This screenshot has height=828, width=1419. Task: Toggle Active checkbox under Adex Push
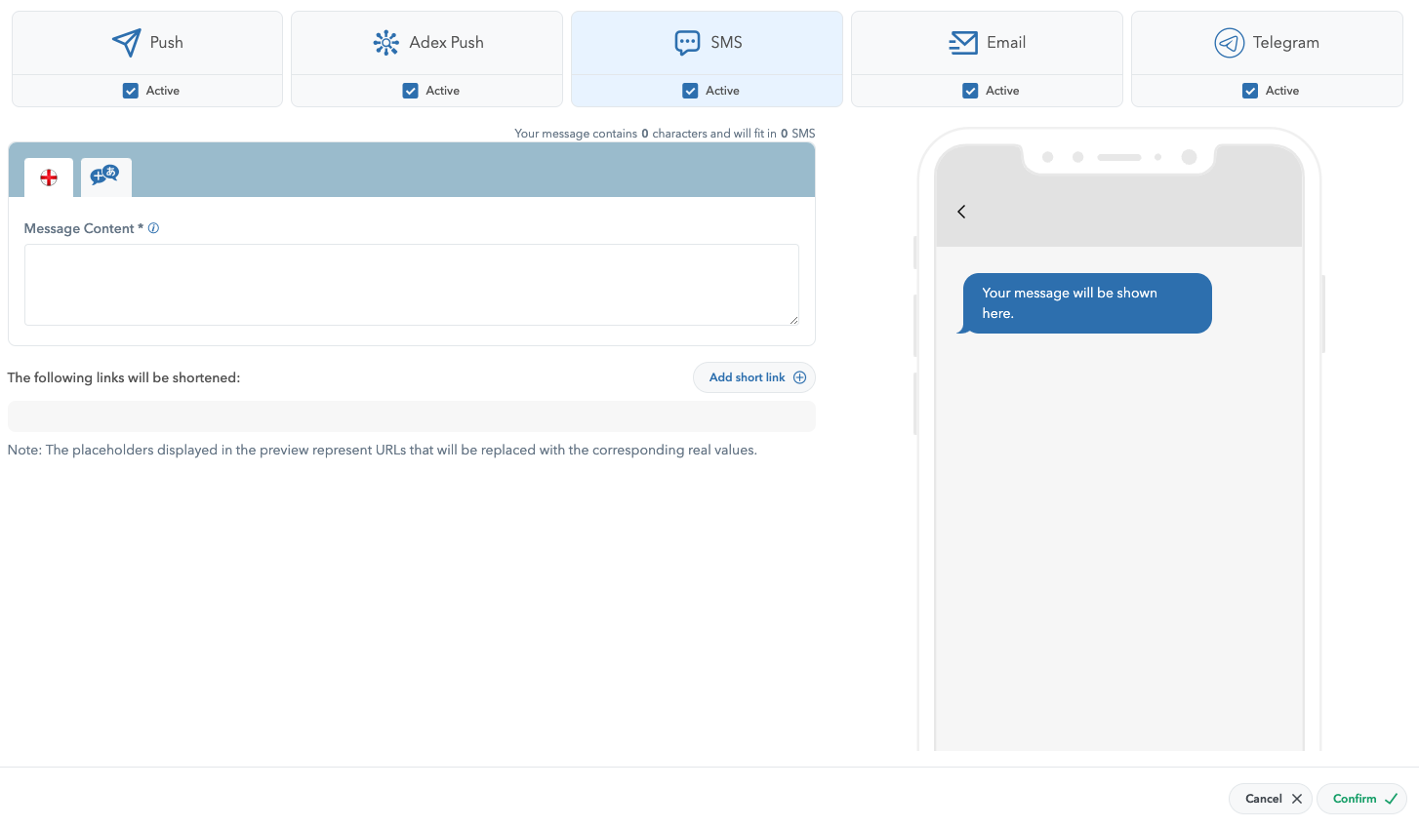tap(410, 91)
